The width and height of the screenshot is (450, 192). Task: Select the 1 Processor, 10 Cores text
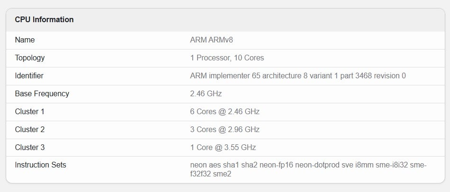[227, 58]
